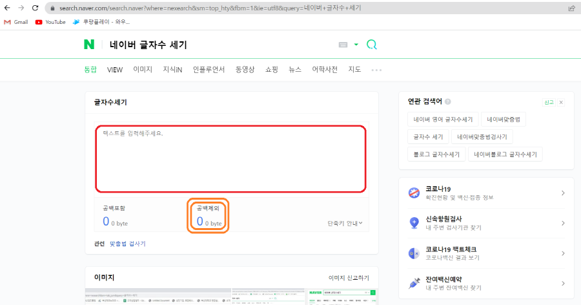Open the Gmail bookmark
Viewport: 581px width, 305px height.
tap(16, 22)
